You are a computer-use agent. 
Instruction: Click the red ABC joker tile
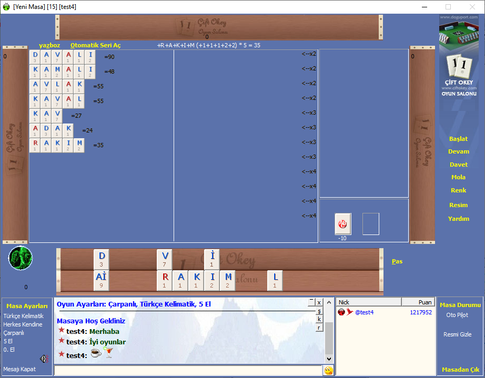click(x=343, y=224)
